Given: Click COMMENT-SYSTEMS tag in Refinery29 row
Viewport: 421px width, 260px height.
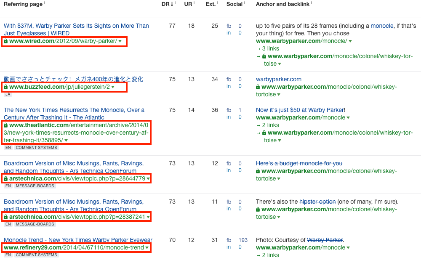Looking at the screenshot, I should pyautogui.click(x=36, y=255).
